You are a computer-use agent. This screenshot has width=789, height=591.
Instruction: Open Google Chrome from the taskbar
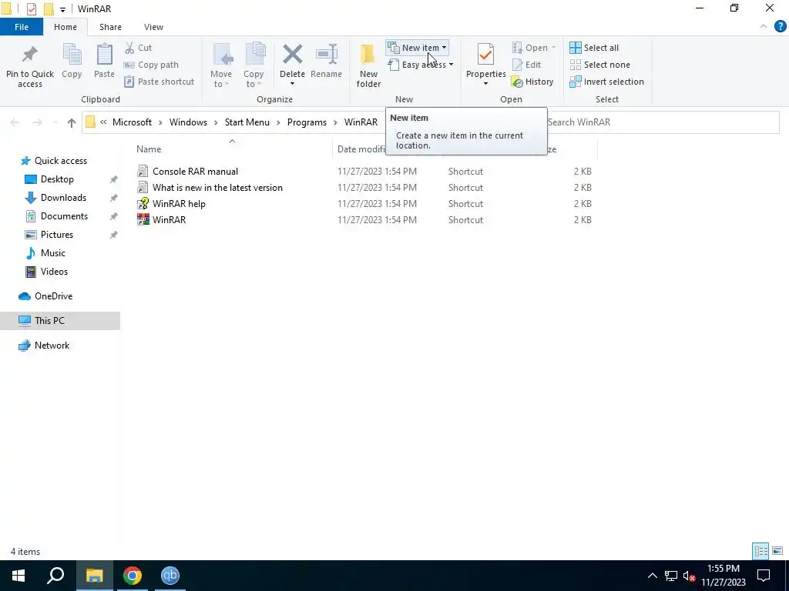[x=133, y=576]
